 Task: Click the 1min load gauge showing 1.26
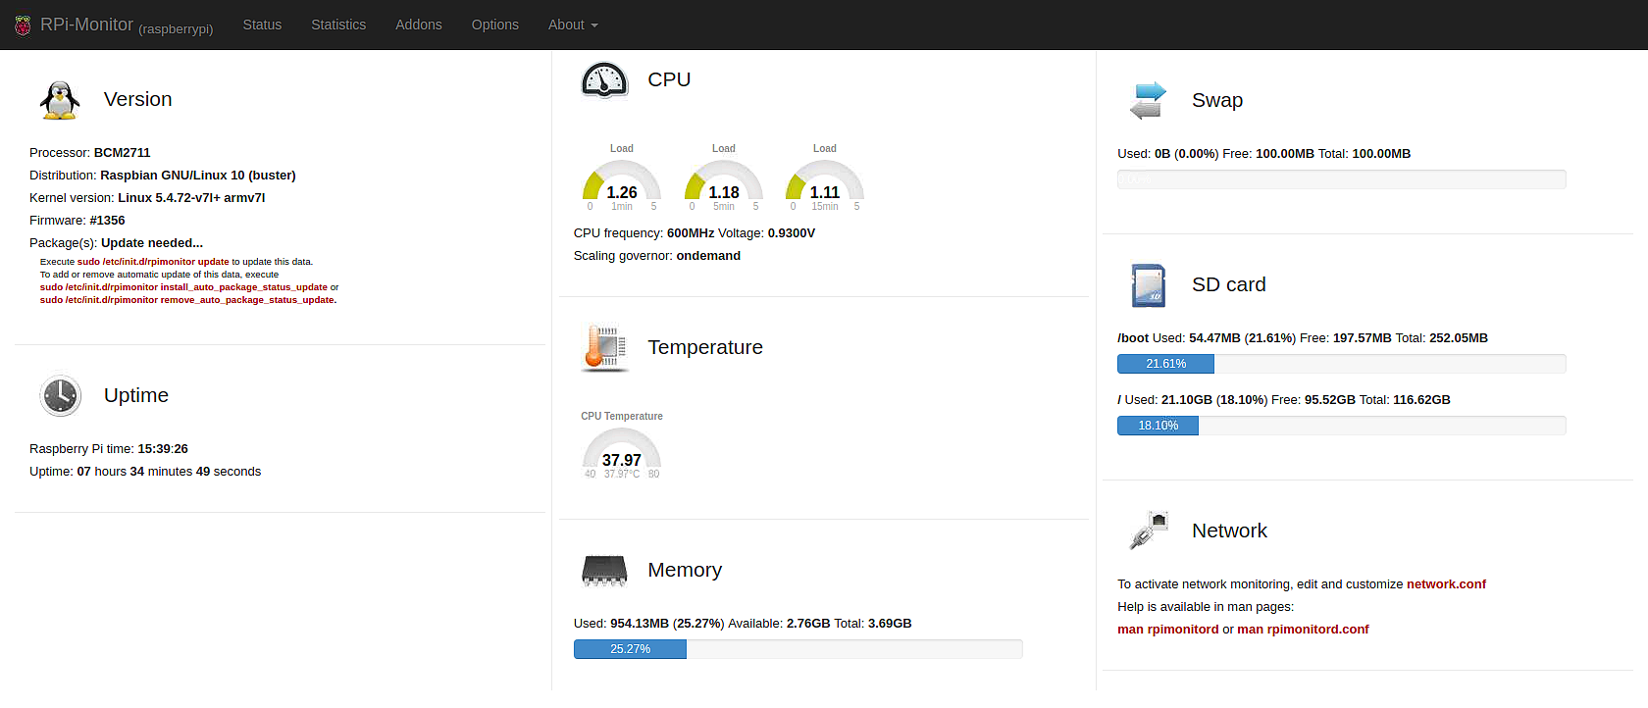[622, 179]
